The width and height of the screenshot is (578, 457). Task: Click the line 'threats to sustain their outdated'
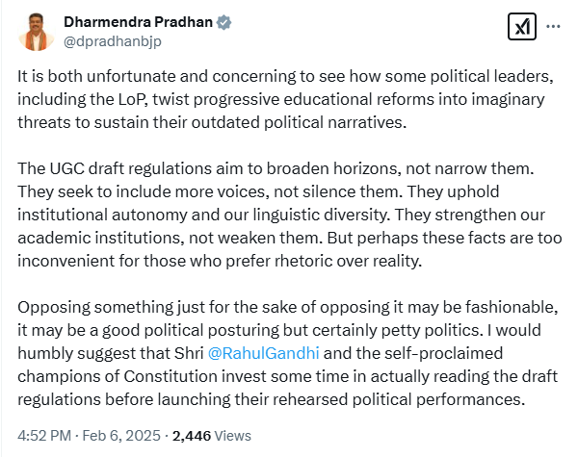click(x=212, y=122)
